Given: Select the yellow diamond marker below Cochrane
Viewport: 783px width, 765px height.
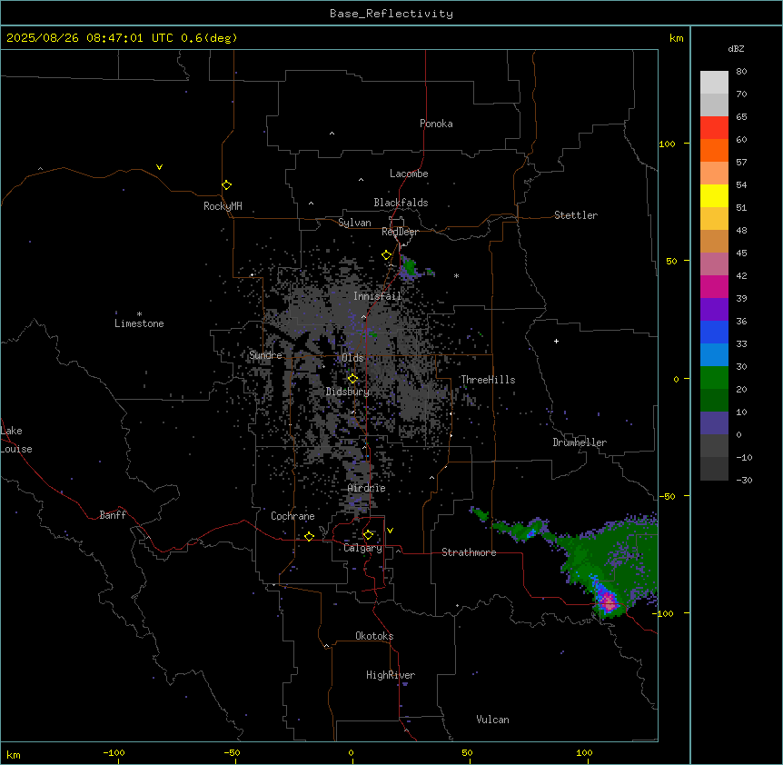Looking at the screenshot, I should (309, 536).
